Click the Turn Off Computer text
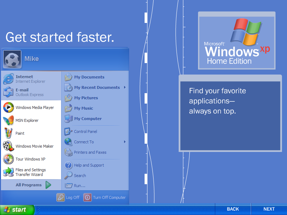 pos(109,197)
